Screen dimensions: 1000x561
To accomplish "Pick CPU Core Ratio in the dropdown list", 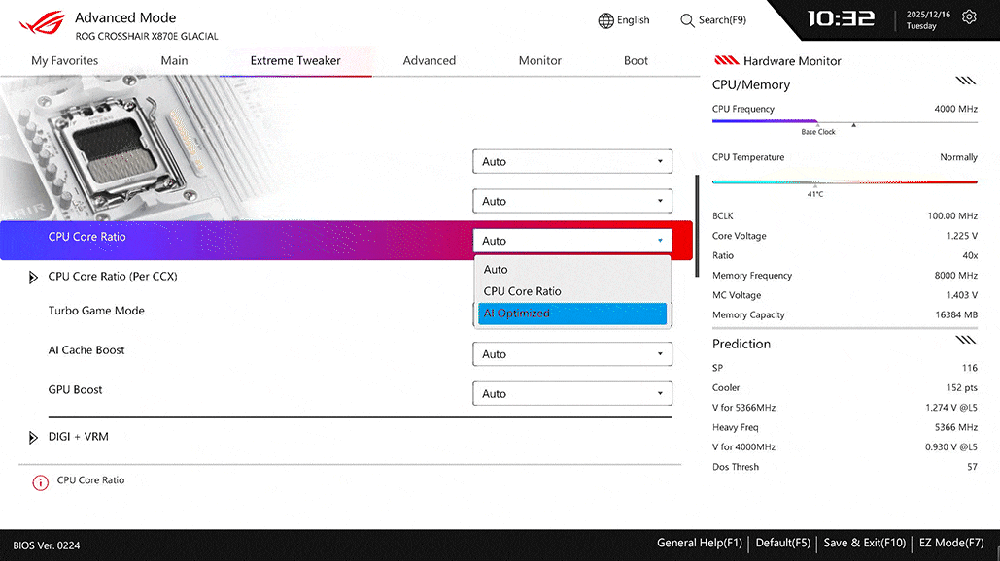I will click(x=571, y=291).
